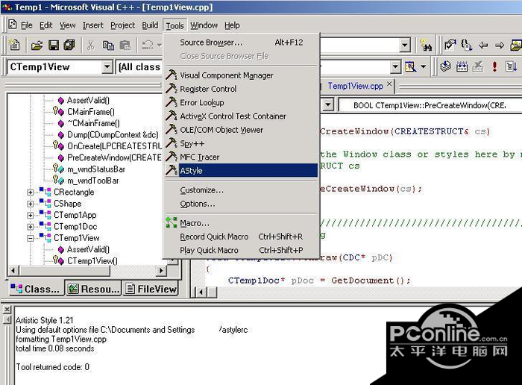Switch to the FileView tab
The width and height of the screenshot is (522, 385).
pos(151,289)
